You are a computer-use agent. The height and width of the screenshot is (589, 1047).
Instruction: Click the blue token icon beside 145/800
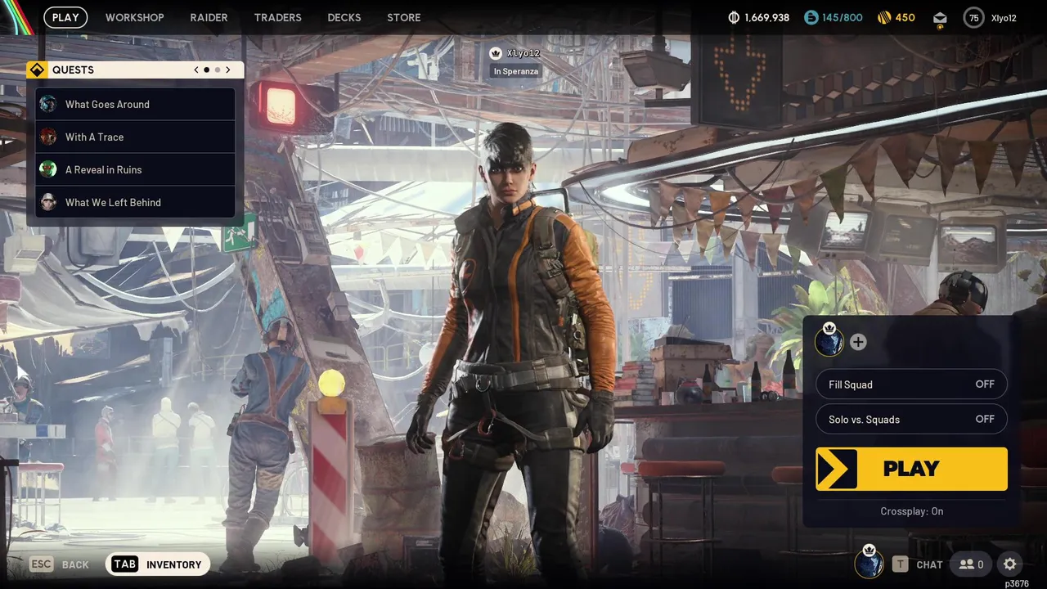(811, 17)
